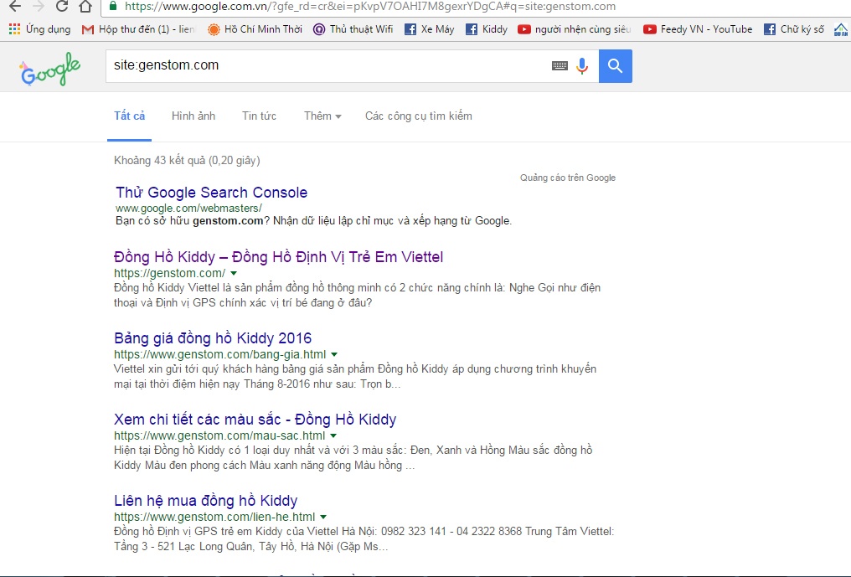Click the browser forward arrow
Image resolution: width=851 pixels, height=577 pixels.
tap(38, 6)
